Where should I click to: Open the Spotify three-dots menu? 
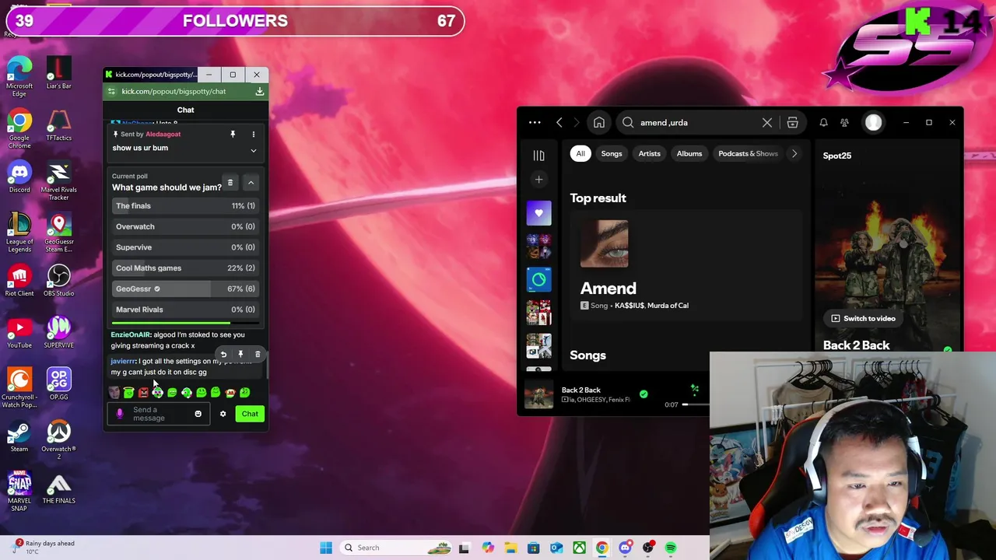click(535, 122)
